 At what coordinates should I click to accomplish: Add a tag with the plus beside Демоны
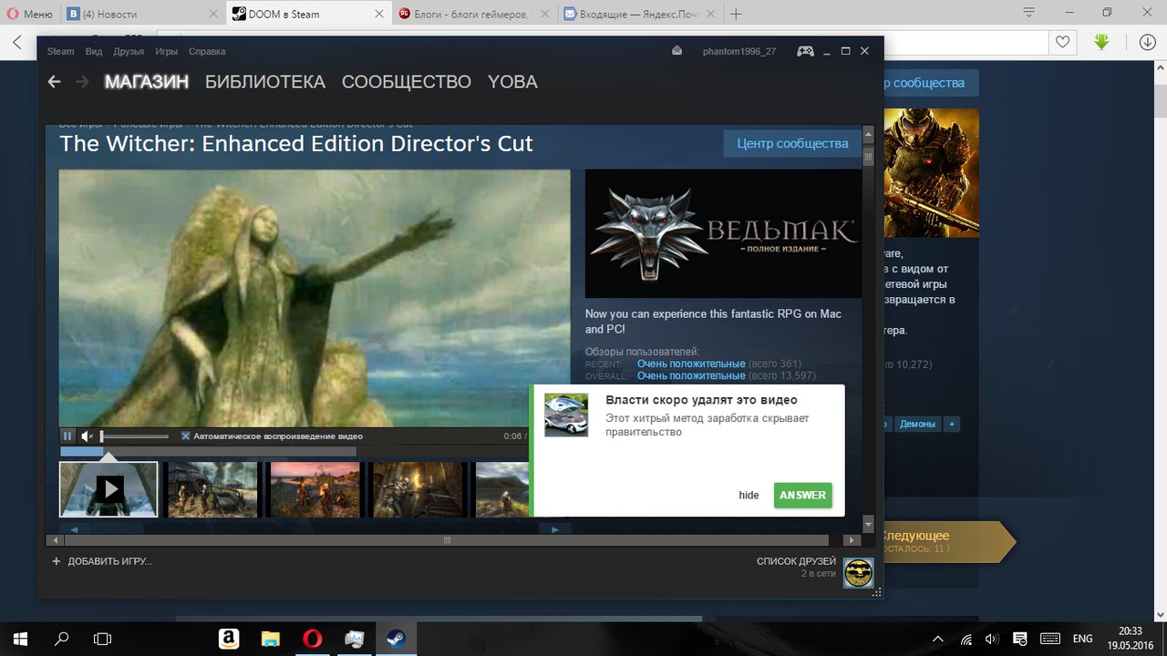coord(951,424)
